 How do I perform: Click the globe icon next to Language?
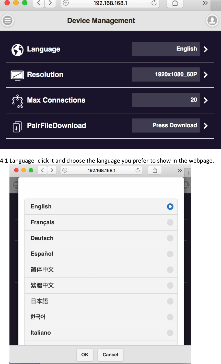[x=17, y=49]
